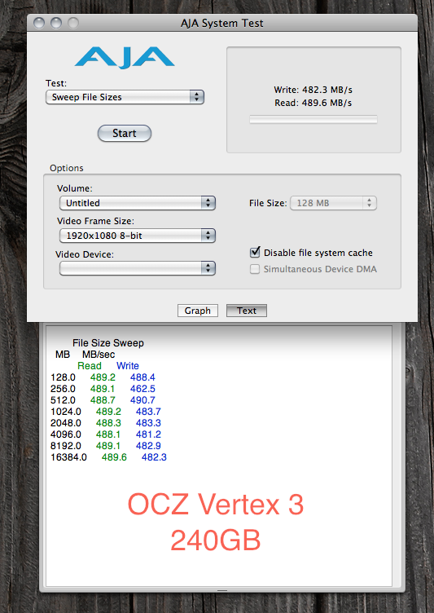Click write value 462.5 in 256.0 row
Viewport: 434px width, 613px height.
click(142, 389)
